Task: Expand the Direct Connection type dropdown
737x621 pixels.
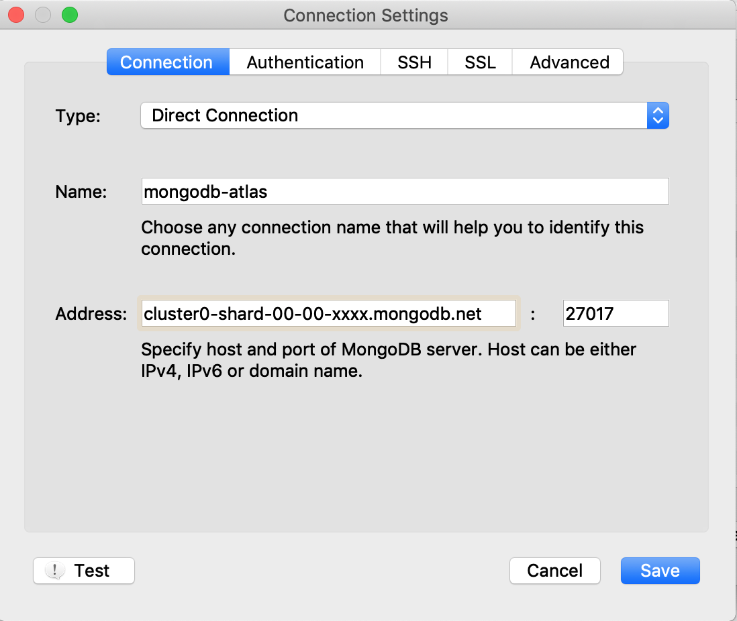Action: coord(405,115)
